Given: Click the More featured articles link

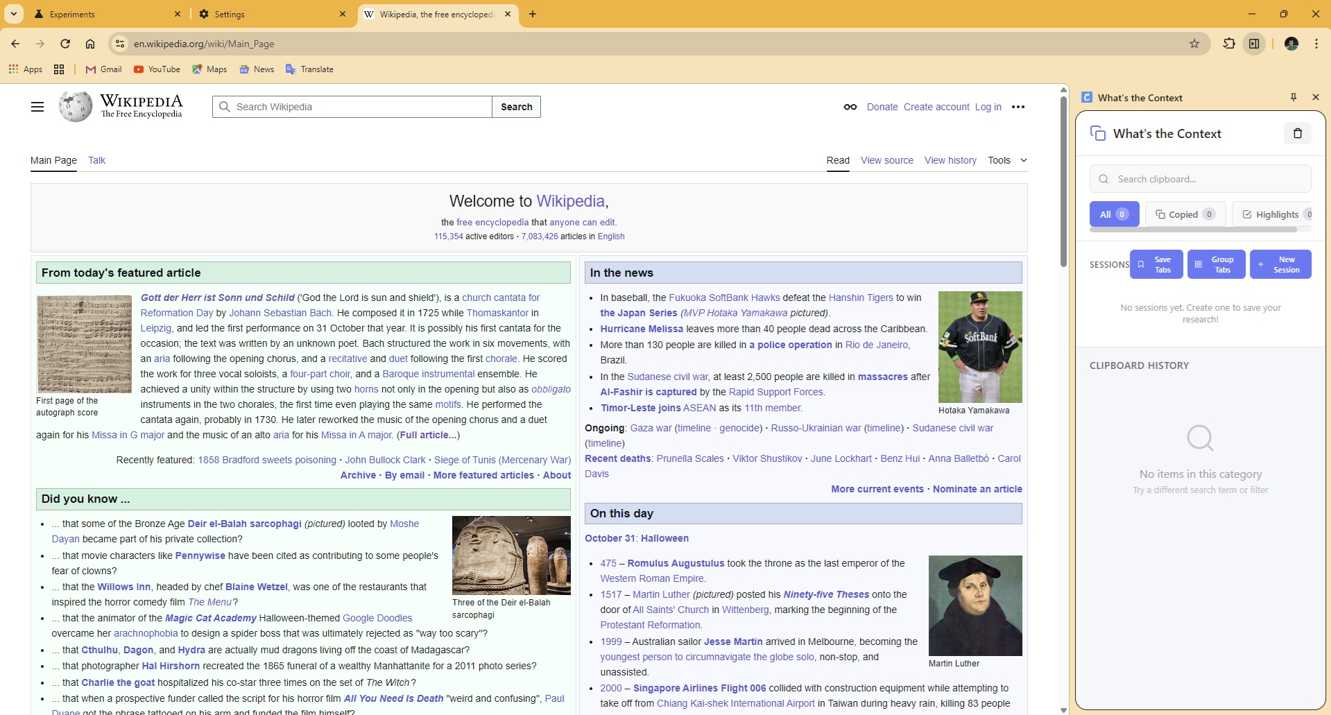Looking at the screenshot, I should 483,475.
